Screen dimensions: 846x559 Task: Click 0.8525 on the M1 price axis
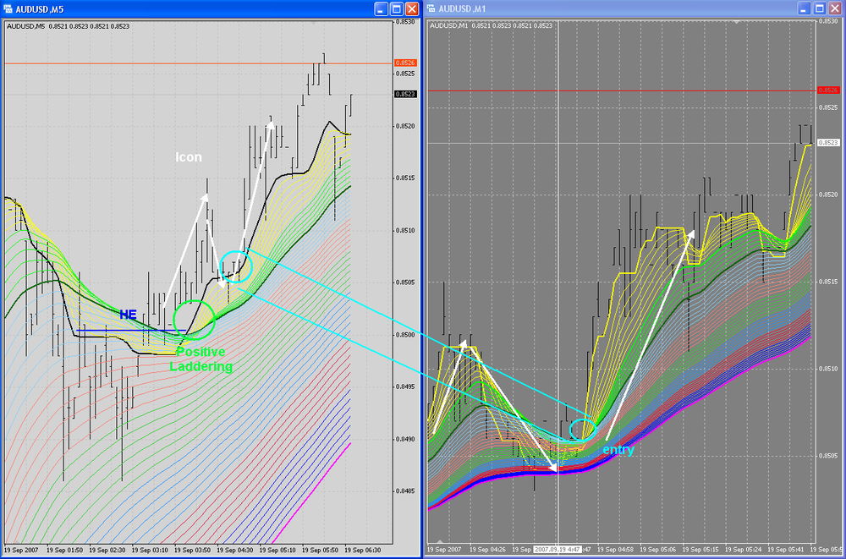pyautogui.click(x=828, y=108)
